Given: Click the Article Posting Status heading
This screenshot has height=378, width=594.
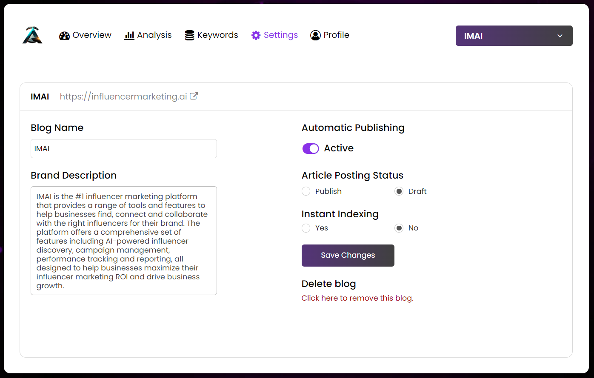Looking at the screenshot, I should tap(352, 175).
